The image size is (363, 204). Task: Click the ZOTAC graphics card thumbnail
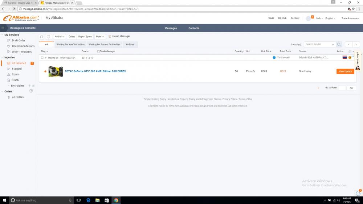pyautogui.click(x=56, y=71)
